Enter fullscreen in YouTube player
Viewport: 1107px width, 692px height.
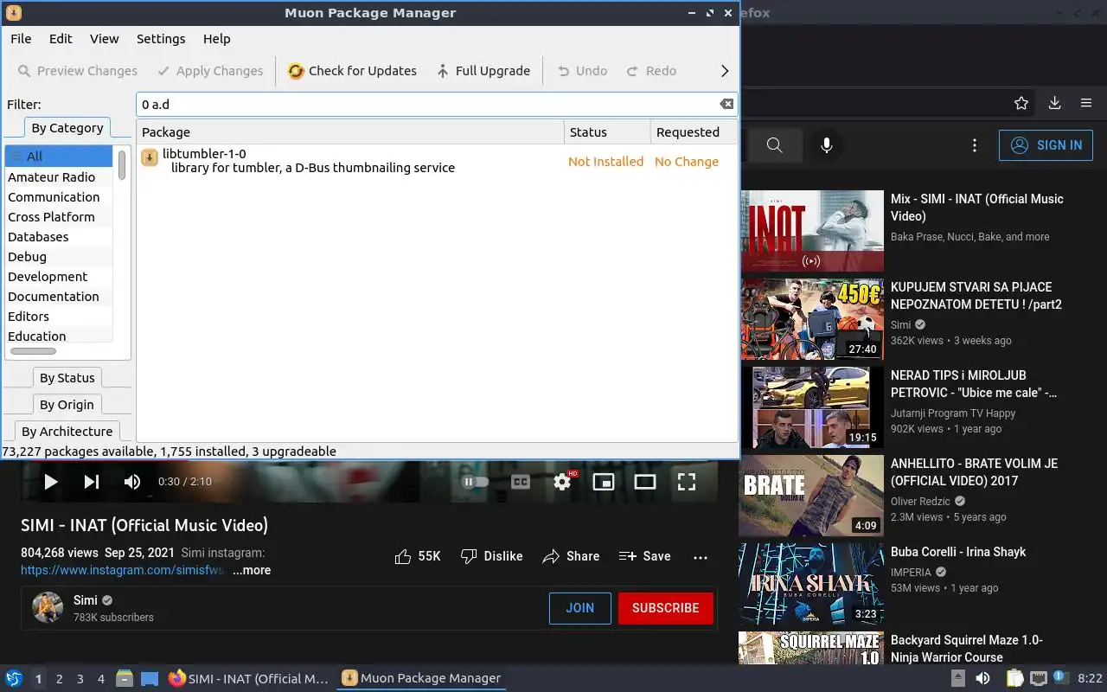click(x=687, y=482)
